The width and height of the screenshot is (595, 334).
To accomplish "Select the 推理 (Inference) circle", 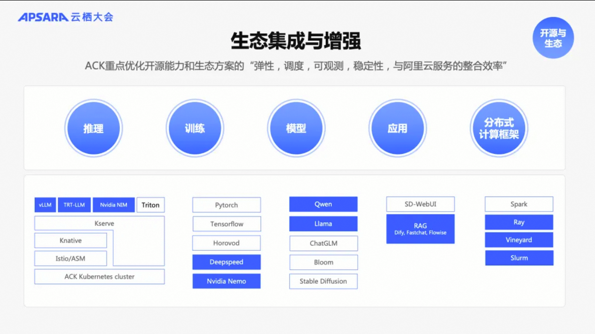I will pos(94,128).
